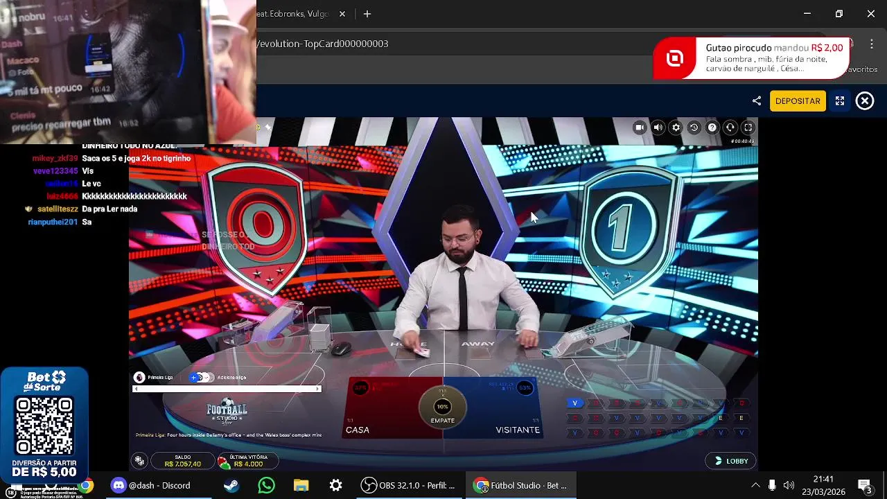Mute the game sound speaker icon
This screenshot has height=499, width=887.
pyautogui.click(x=658, y=128)
